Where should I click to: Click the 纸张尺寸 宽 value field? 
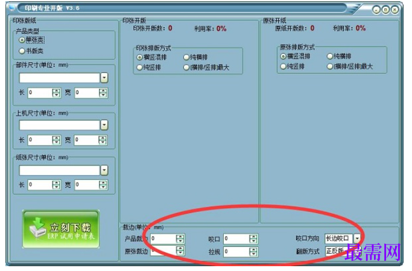tap(87, 185)
